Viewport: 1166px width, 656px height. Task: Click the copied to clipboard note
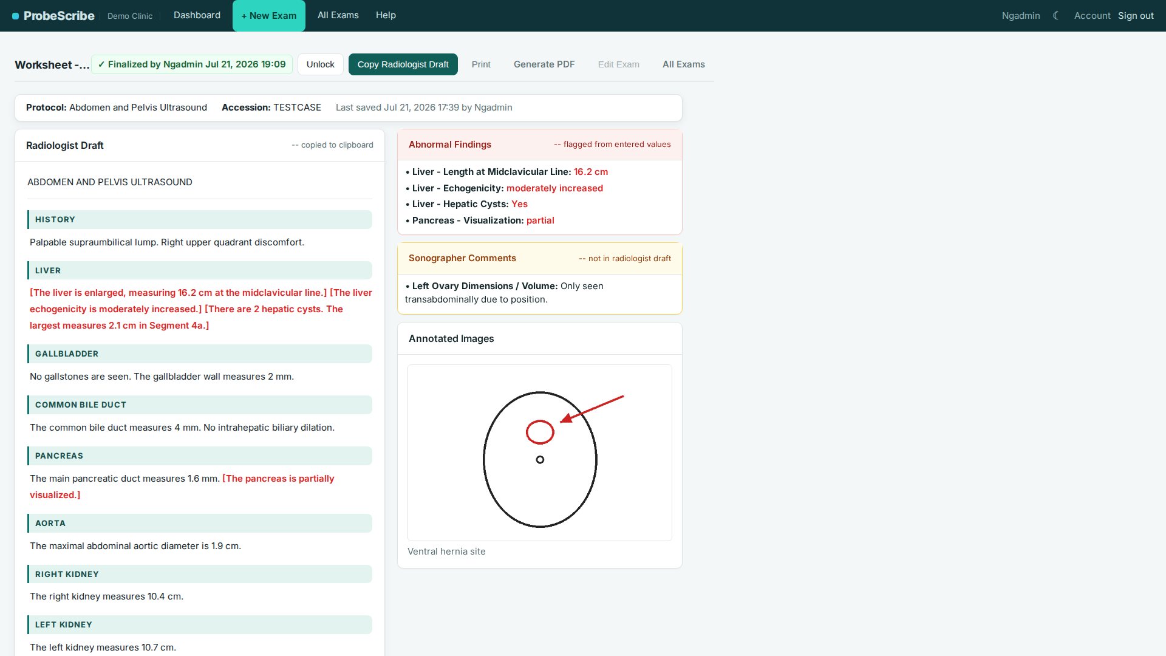tap(333, 145)
